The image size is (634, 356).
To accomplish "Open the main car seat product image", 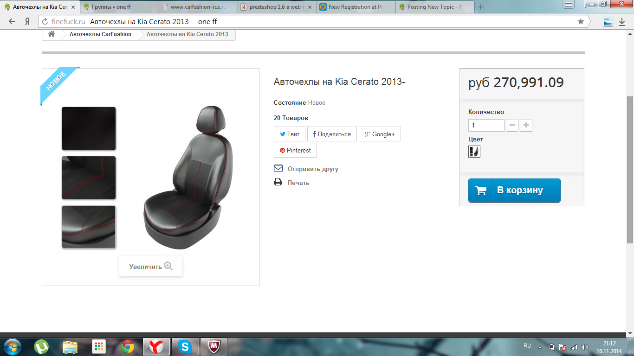I will click(x=189, y=178).
